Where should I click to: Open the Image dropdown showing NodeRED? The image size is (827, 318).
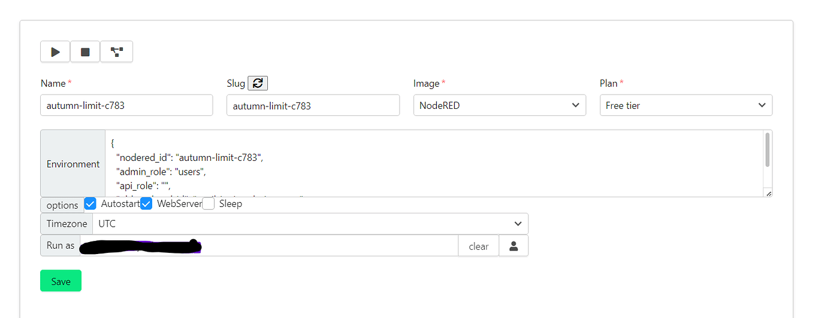pos(500,105)
